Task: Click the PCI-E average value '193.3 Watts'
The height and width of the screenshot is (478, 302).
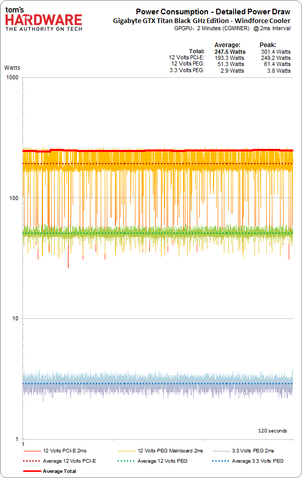Action: point(229,58)
